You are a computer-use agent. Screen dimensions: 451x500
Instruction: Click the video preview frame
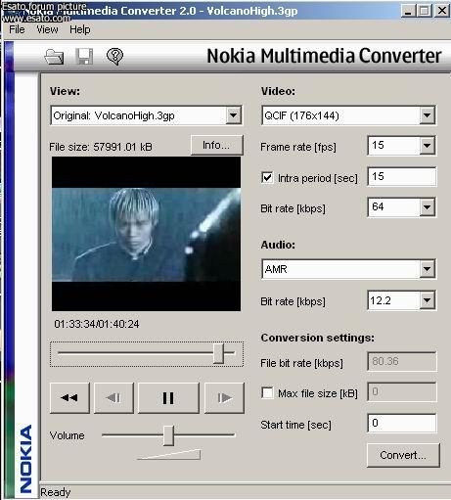[x=146, y=234]
